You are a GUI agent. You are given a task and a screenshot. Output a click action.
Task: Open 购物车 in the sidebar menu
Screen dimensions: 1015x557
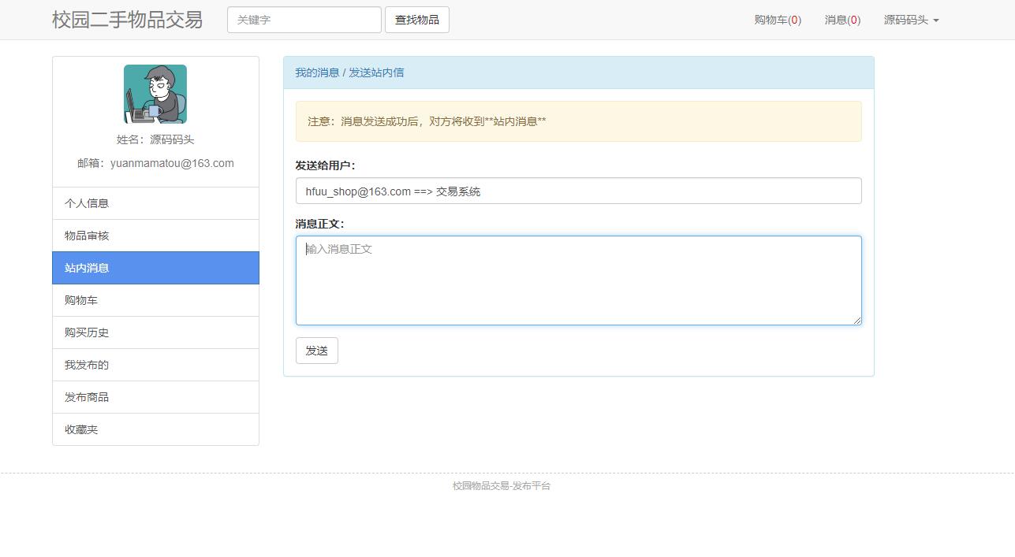pyautogui.click(x=155, y=300)
